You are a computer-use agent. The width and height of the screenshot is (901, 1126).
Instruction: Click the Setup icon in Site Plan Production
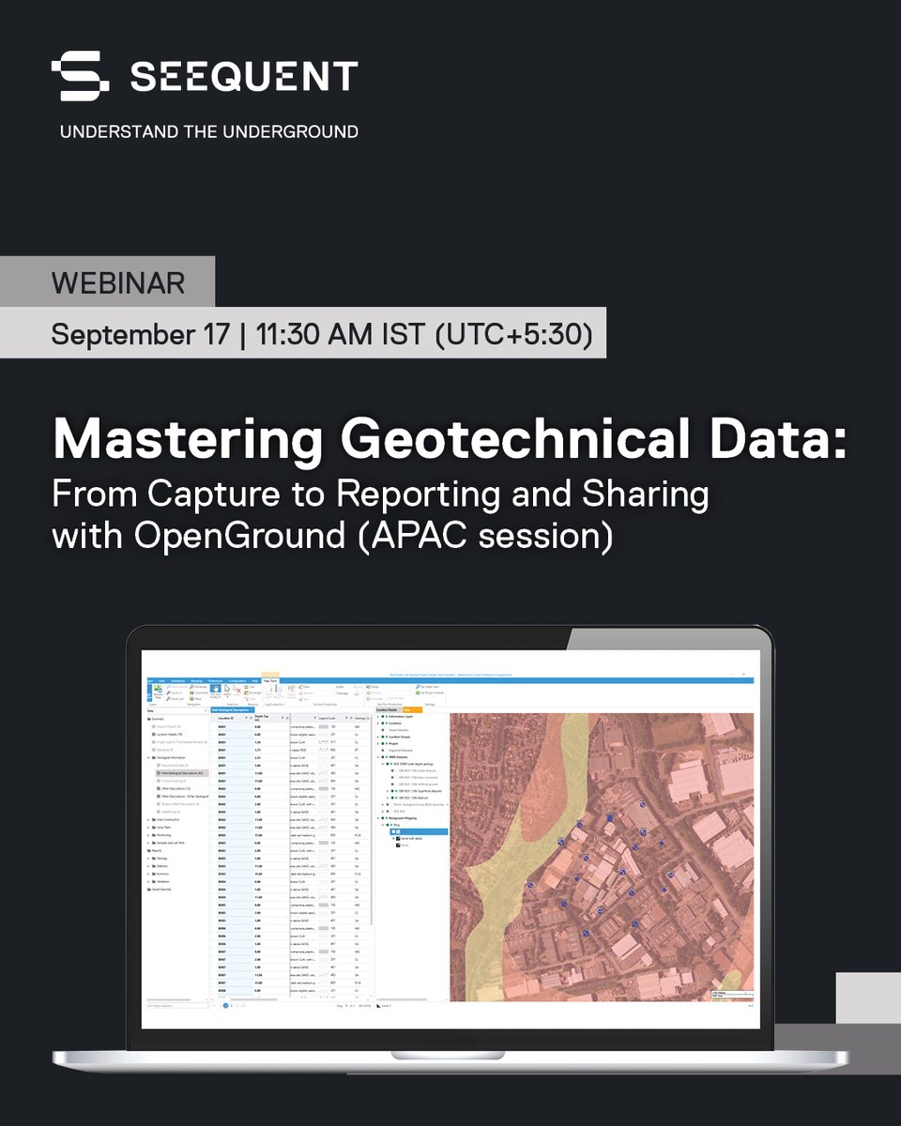373,687
